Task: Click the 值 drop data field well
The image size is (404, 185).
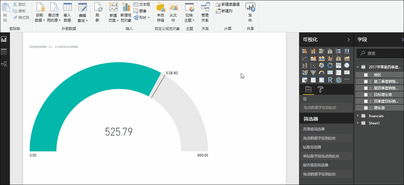Action: [326, 107]
